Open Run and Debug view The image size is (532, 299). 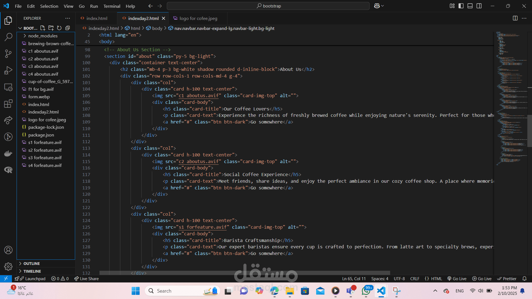8,70
